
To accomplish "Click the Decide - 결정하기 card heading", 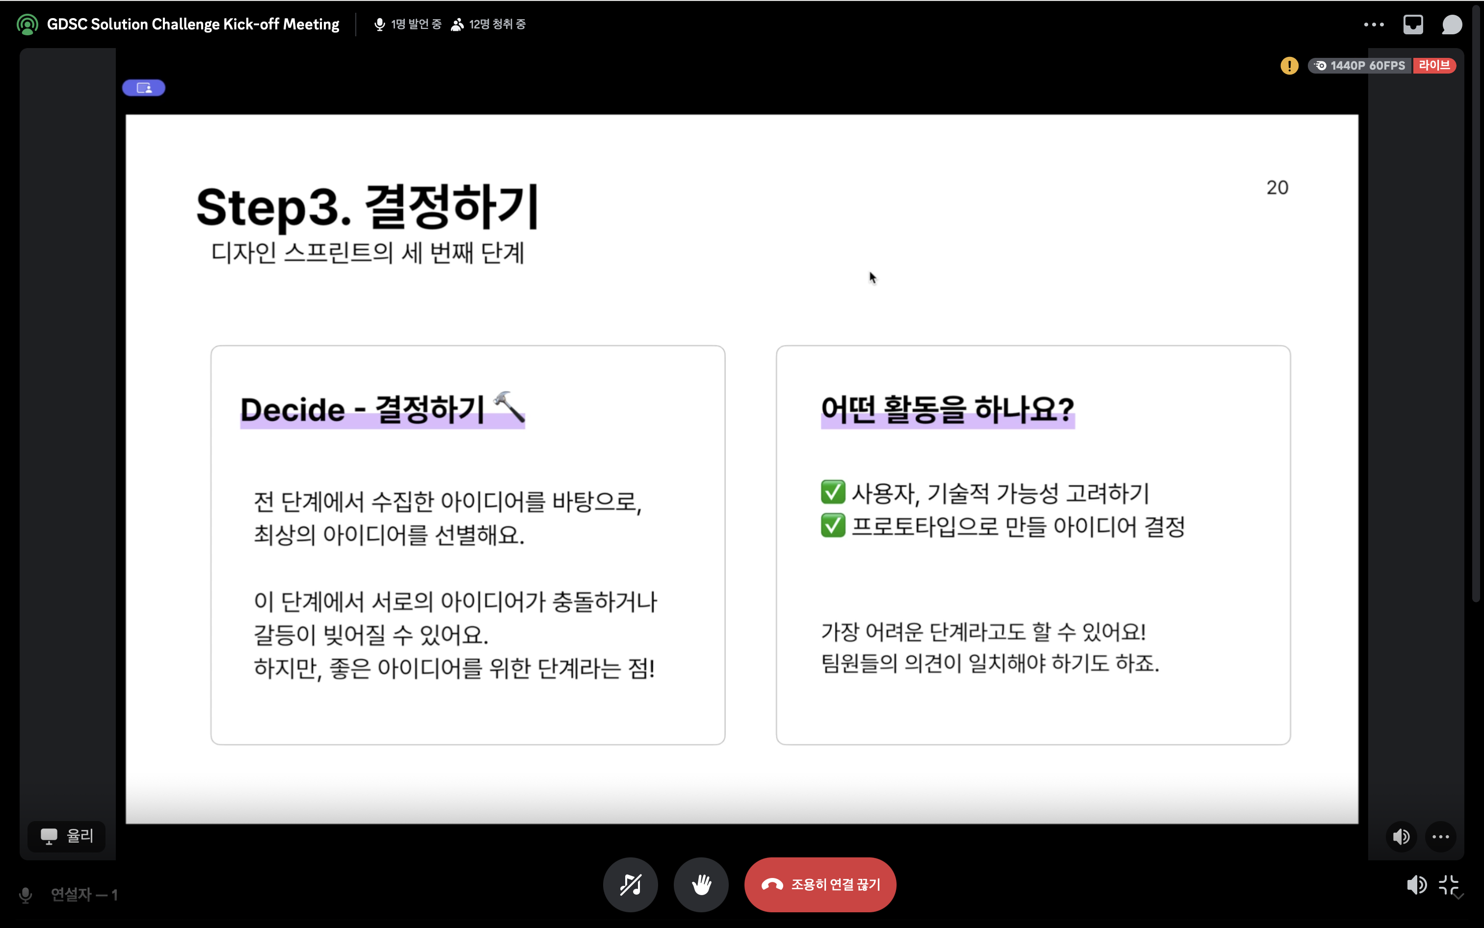I will pos(382,410).
